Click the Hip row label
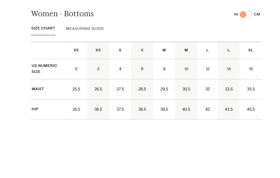 point(35,109)
